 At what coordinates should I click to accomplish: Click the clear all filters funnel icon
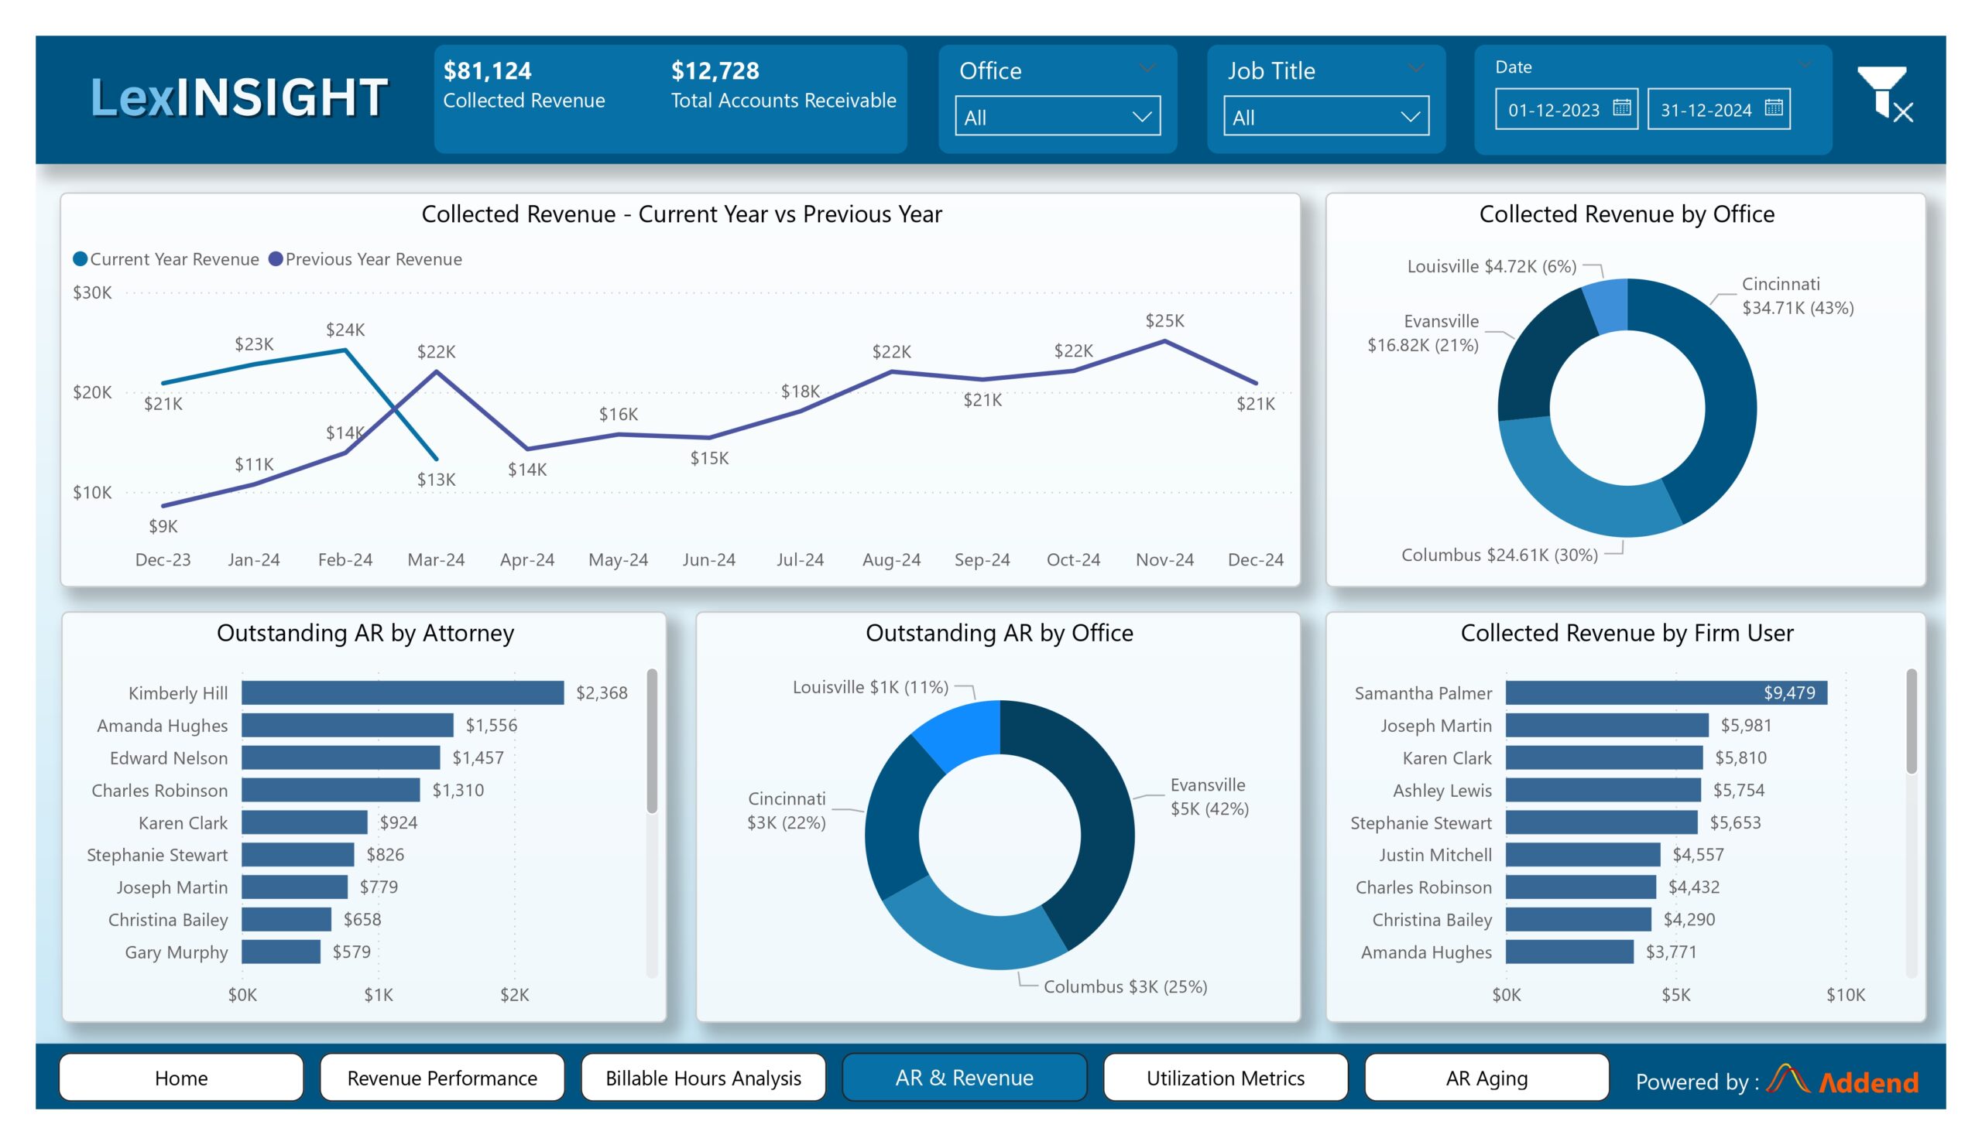[1885, 95]
